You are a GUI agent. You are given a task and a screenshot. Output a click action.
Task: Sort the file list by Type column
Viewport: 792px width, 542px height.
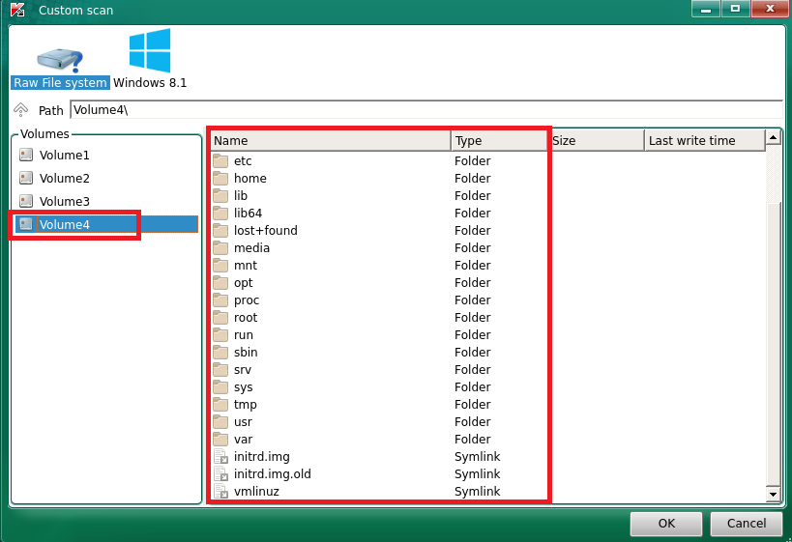point(499,141)
